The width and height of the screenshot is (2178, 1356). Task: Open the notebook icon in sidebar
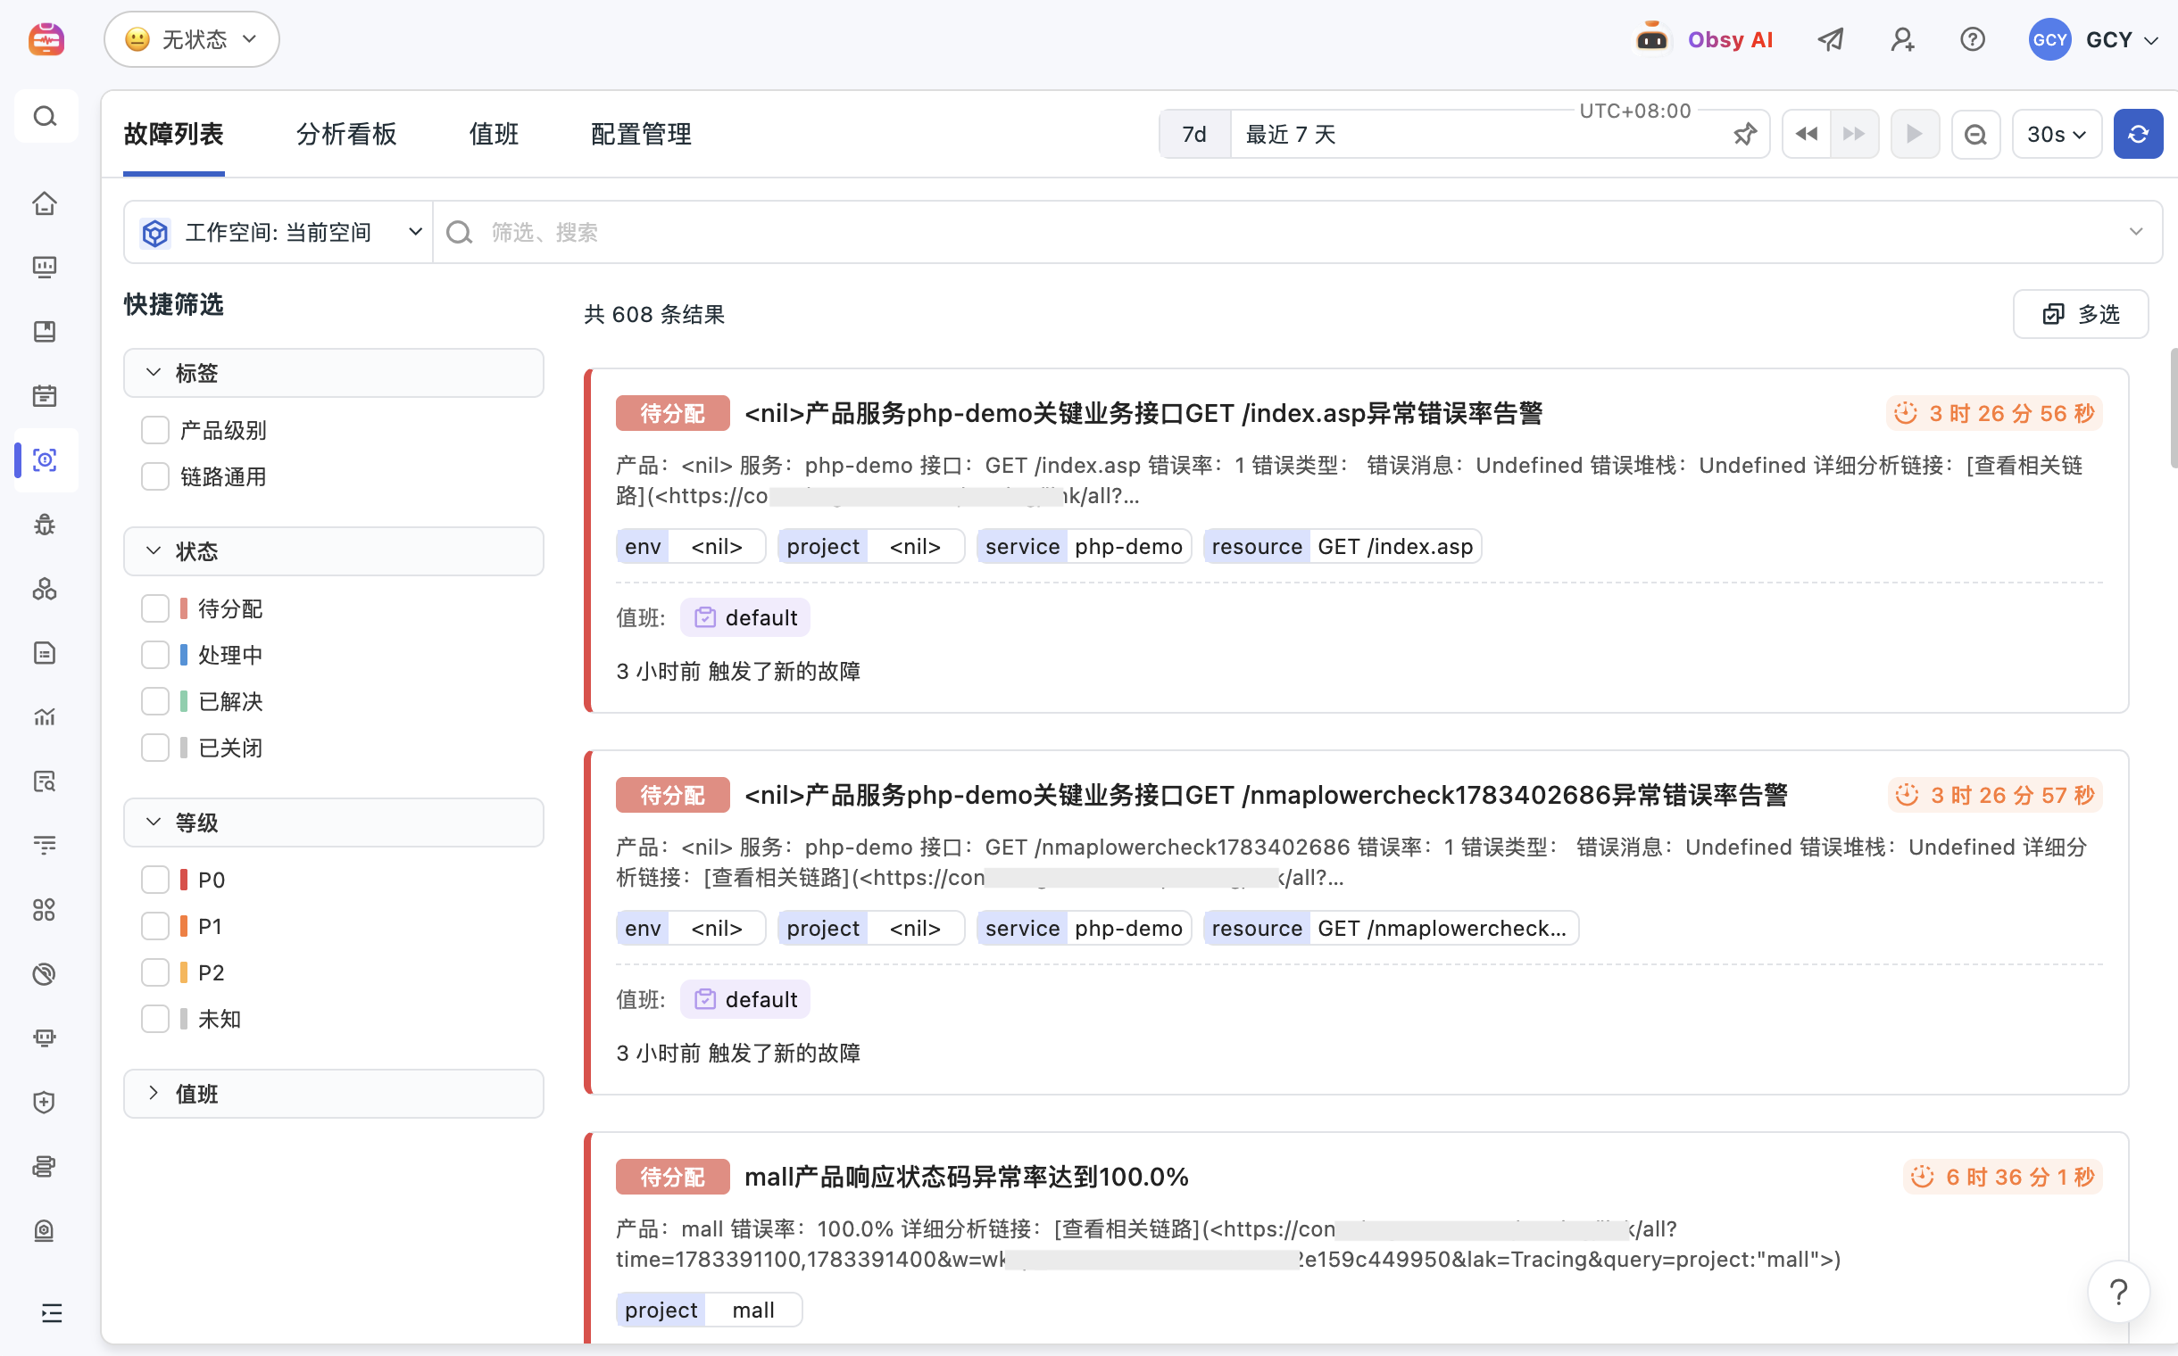(x=45, y=332)
